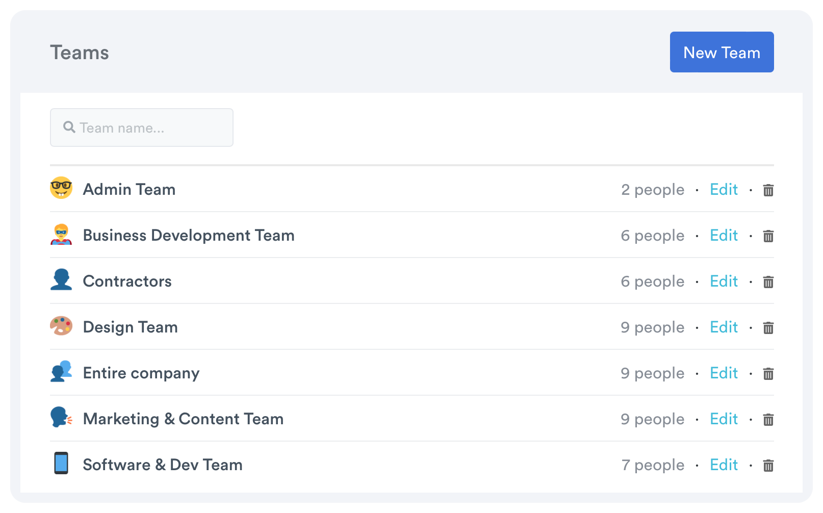
Task: Create a team with New Team button
Action: point(722,52)
